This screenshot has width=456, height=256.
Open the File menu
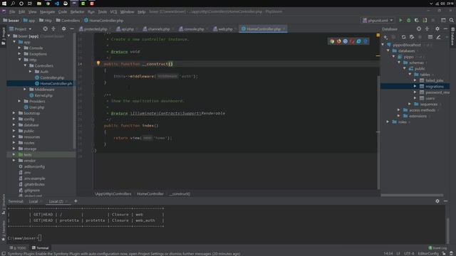pyautogui.click(x=12, y=12)
